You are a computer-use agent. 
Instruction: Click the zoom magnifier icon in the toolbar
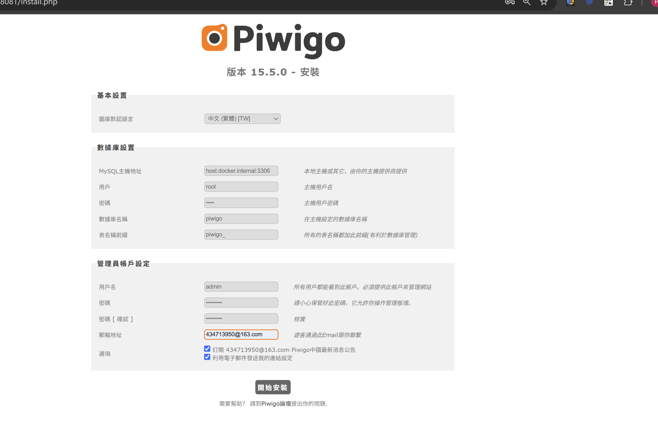527,2
